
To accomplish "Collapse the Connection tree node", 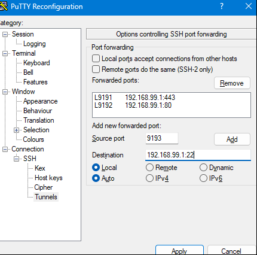I will click(x=5, y=149).
